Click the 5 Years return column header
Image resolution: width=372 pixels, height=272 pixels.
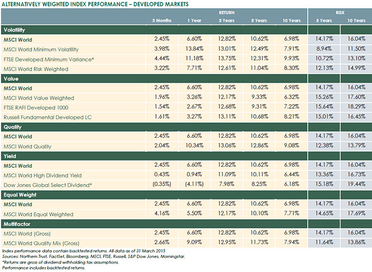click(x=259, y=21)
